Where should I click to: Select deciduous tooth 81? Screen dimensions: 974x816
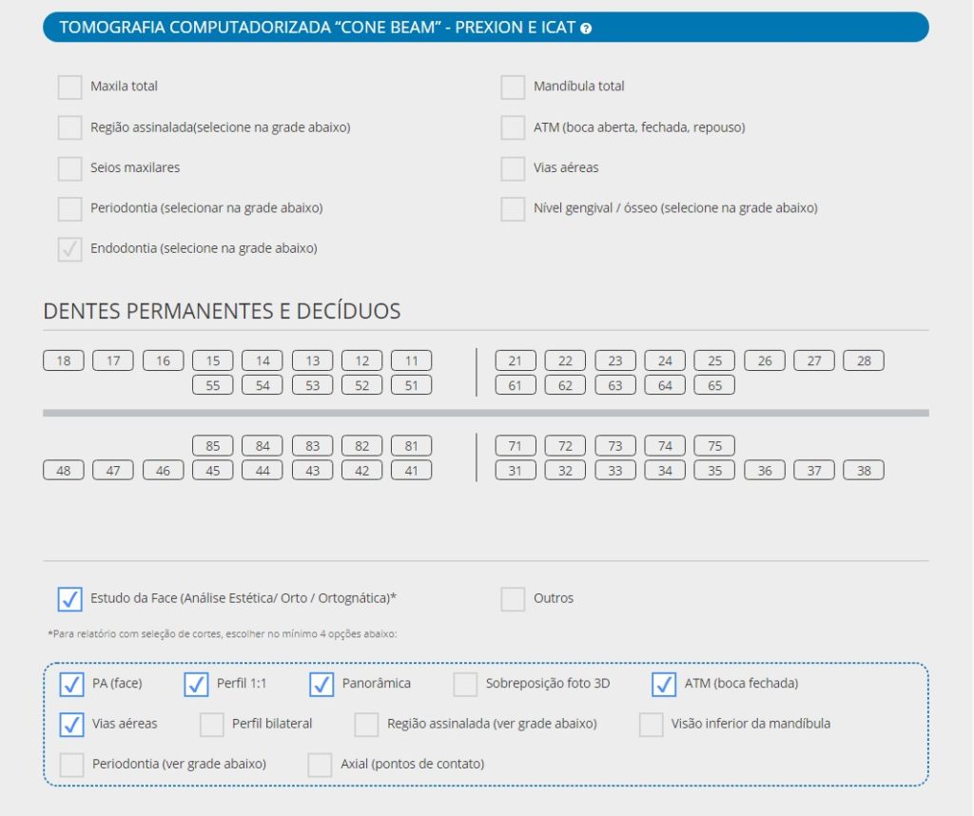pyautogui.click(x=411, y=446)
